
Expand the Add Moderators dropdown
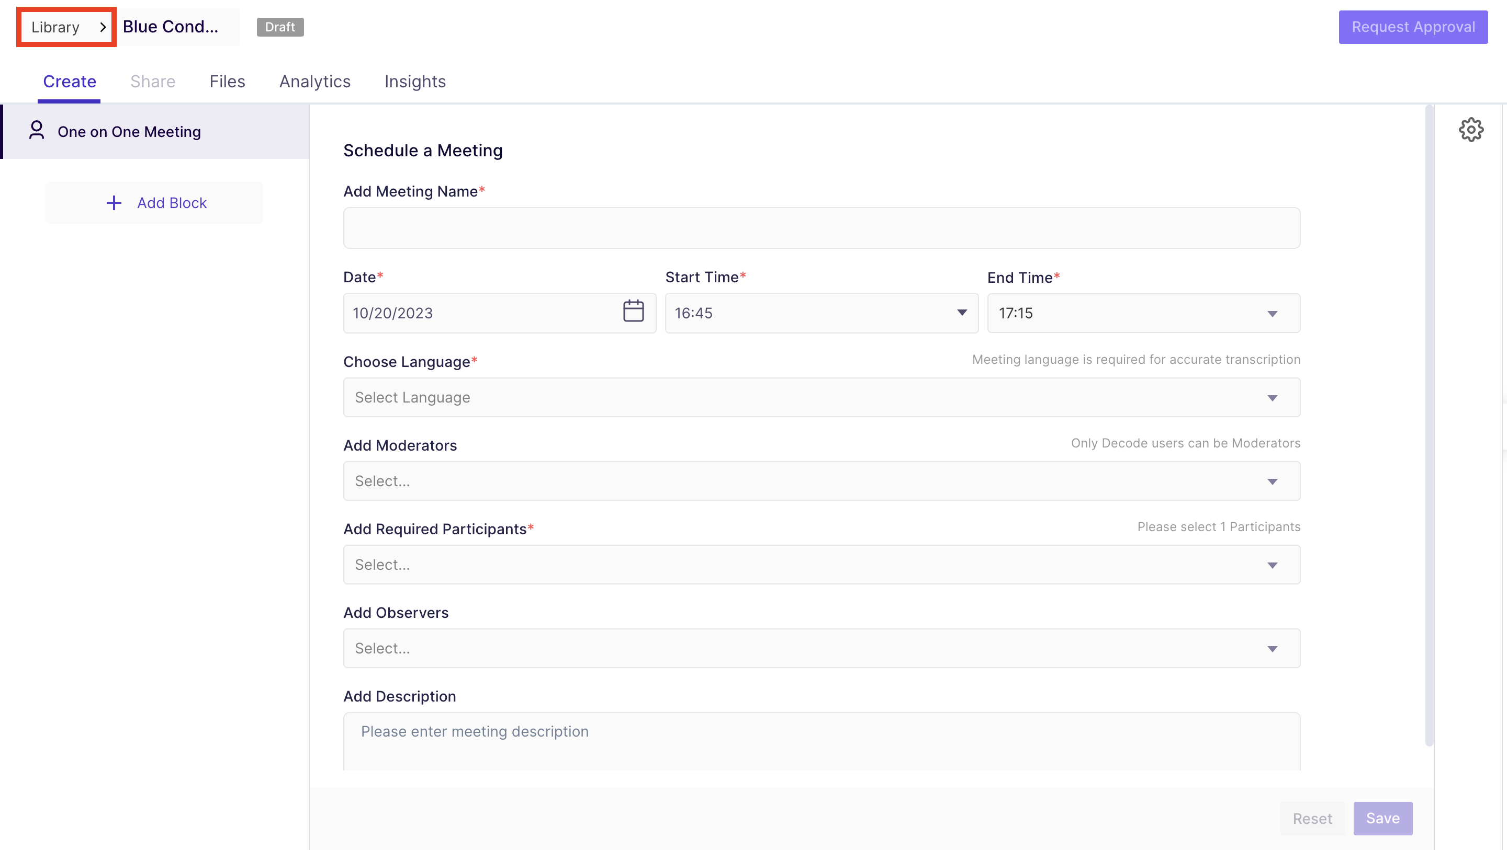[x=822, y=481]
